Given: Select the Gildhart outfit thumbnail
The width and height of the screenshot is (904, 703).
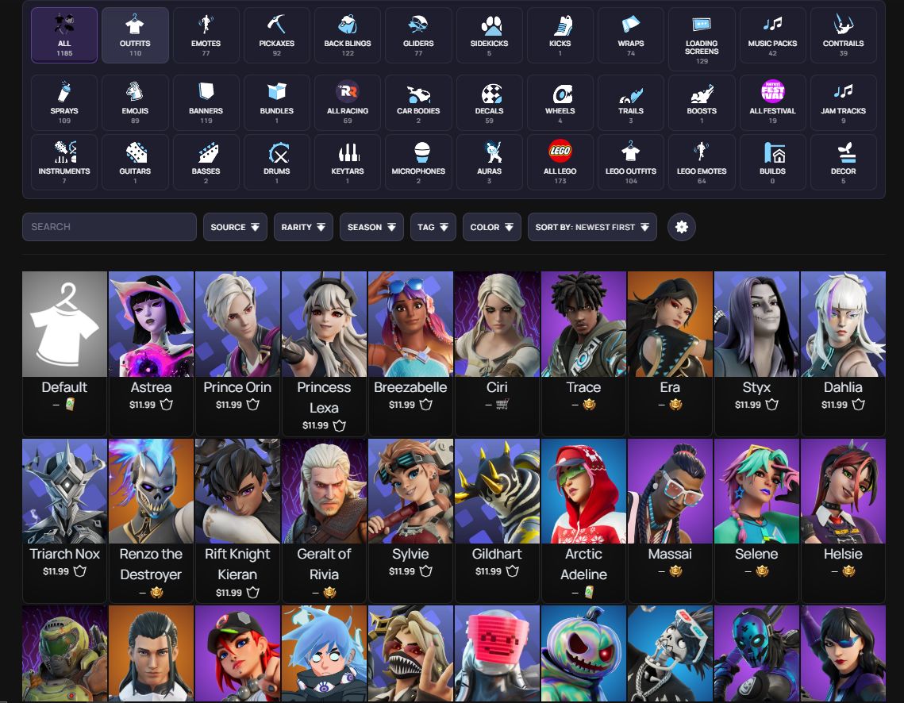Looking at the screenshot, I should 497,491.
